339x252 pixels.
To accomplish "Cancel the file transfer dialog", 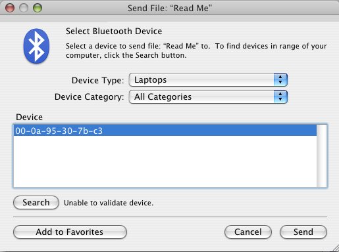I will pos(248,232).
